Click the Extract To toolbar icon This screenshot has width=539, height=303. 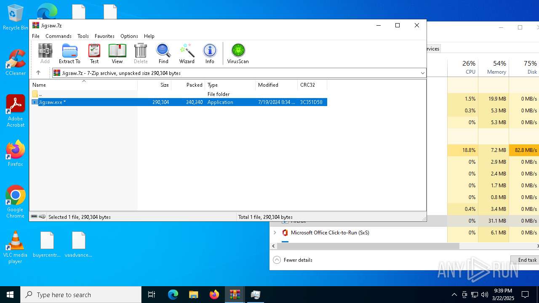69,53
